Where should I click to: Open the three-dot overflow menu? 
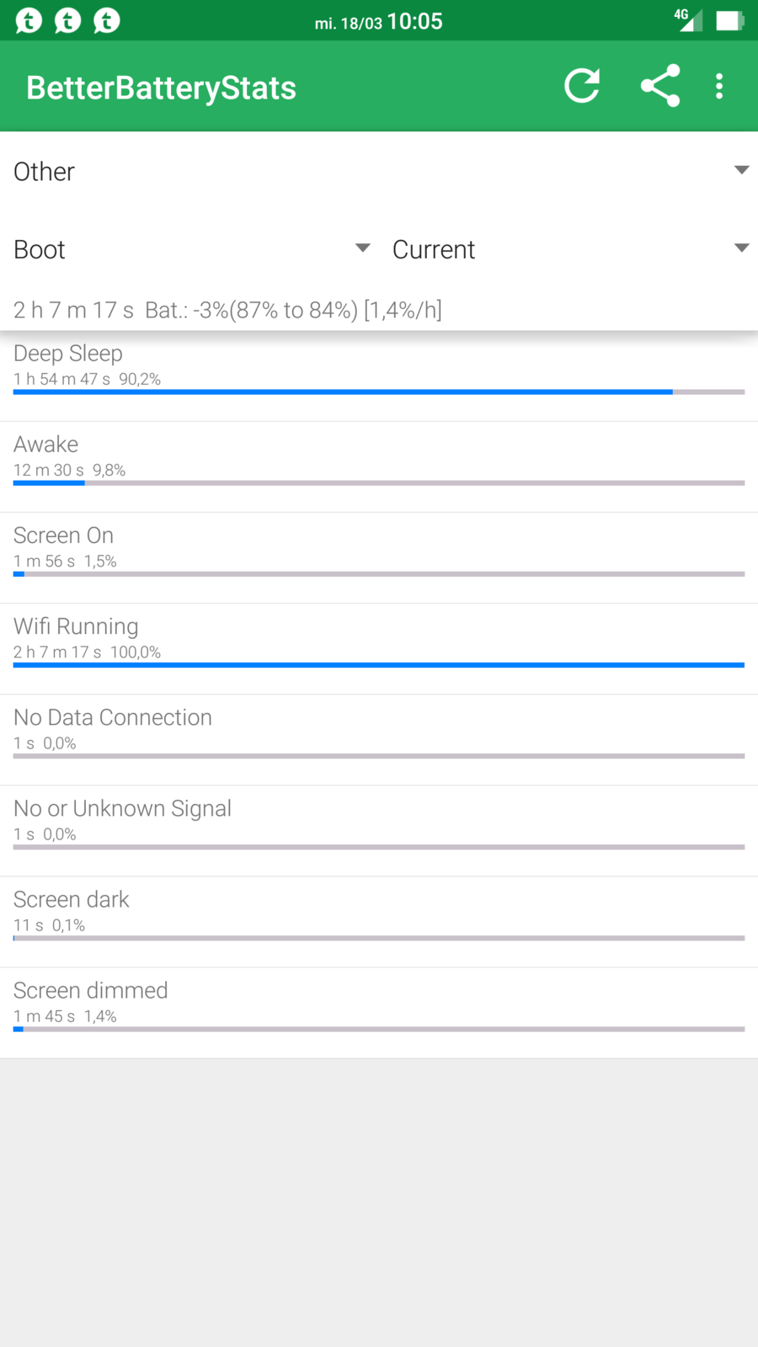click(719, 86)
